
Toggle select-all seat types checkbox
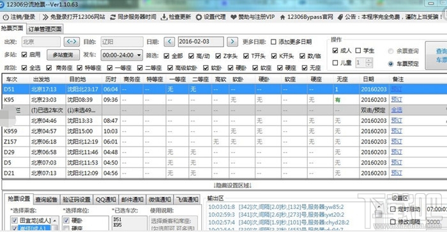tap(24, 68)
